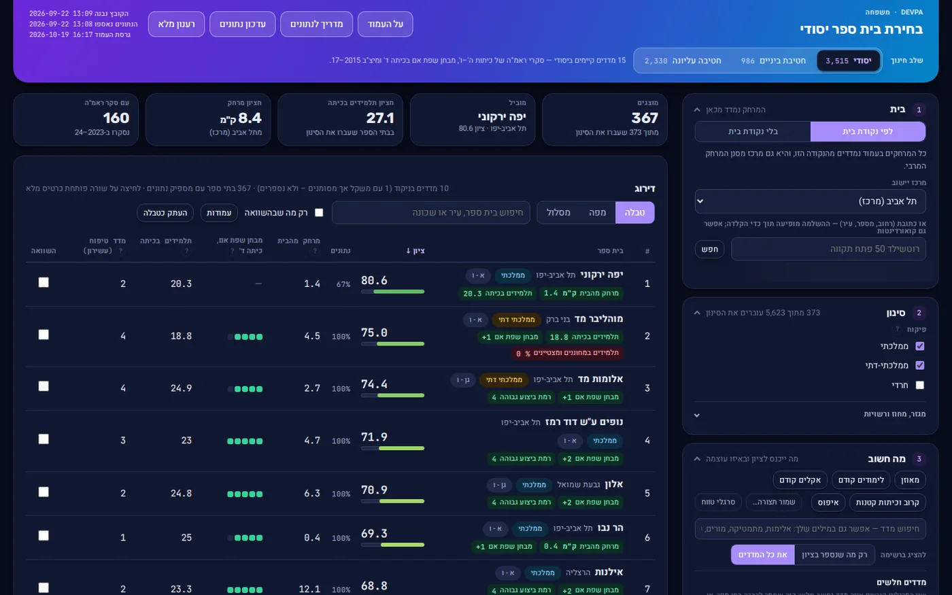Check the compare box for הר נבו row
The height and width of the screenshot is (595, 952).
tap(44, 536)
